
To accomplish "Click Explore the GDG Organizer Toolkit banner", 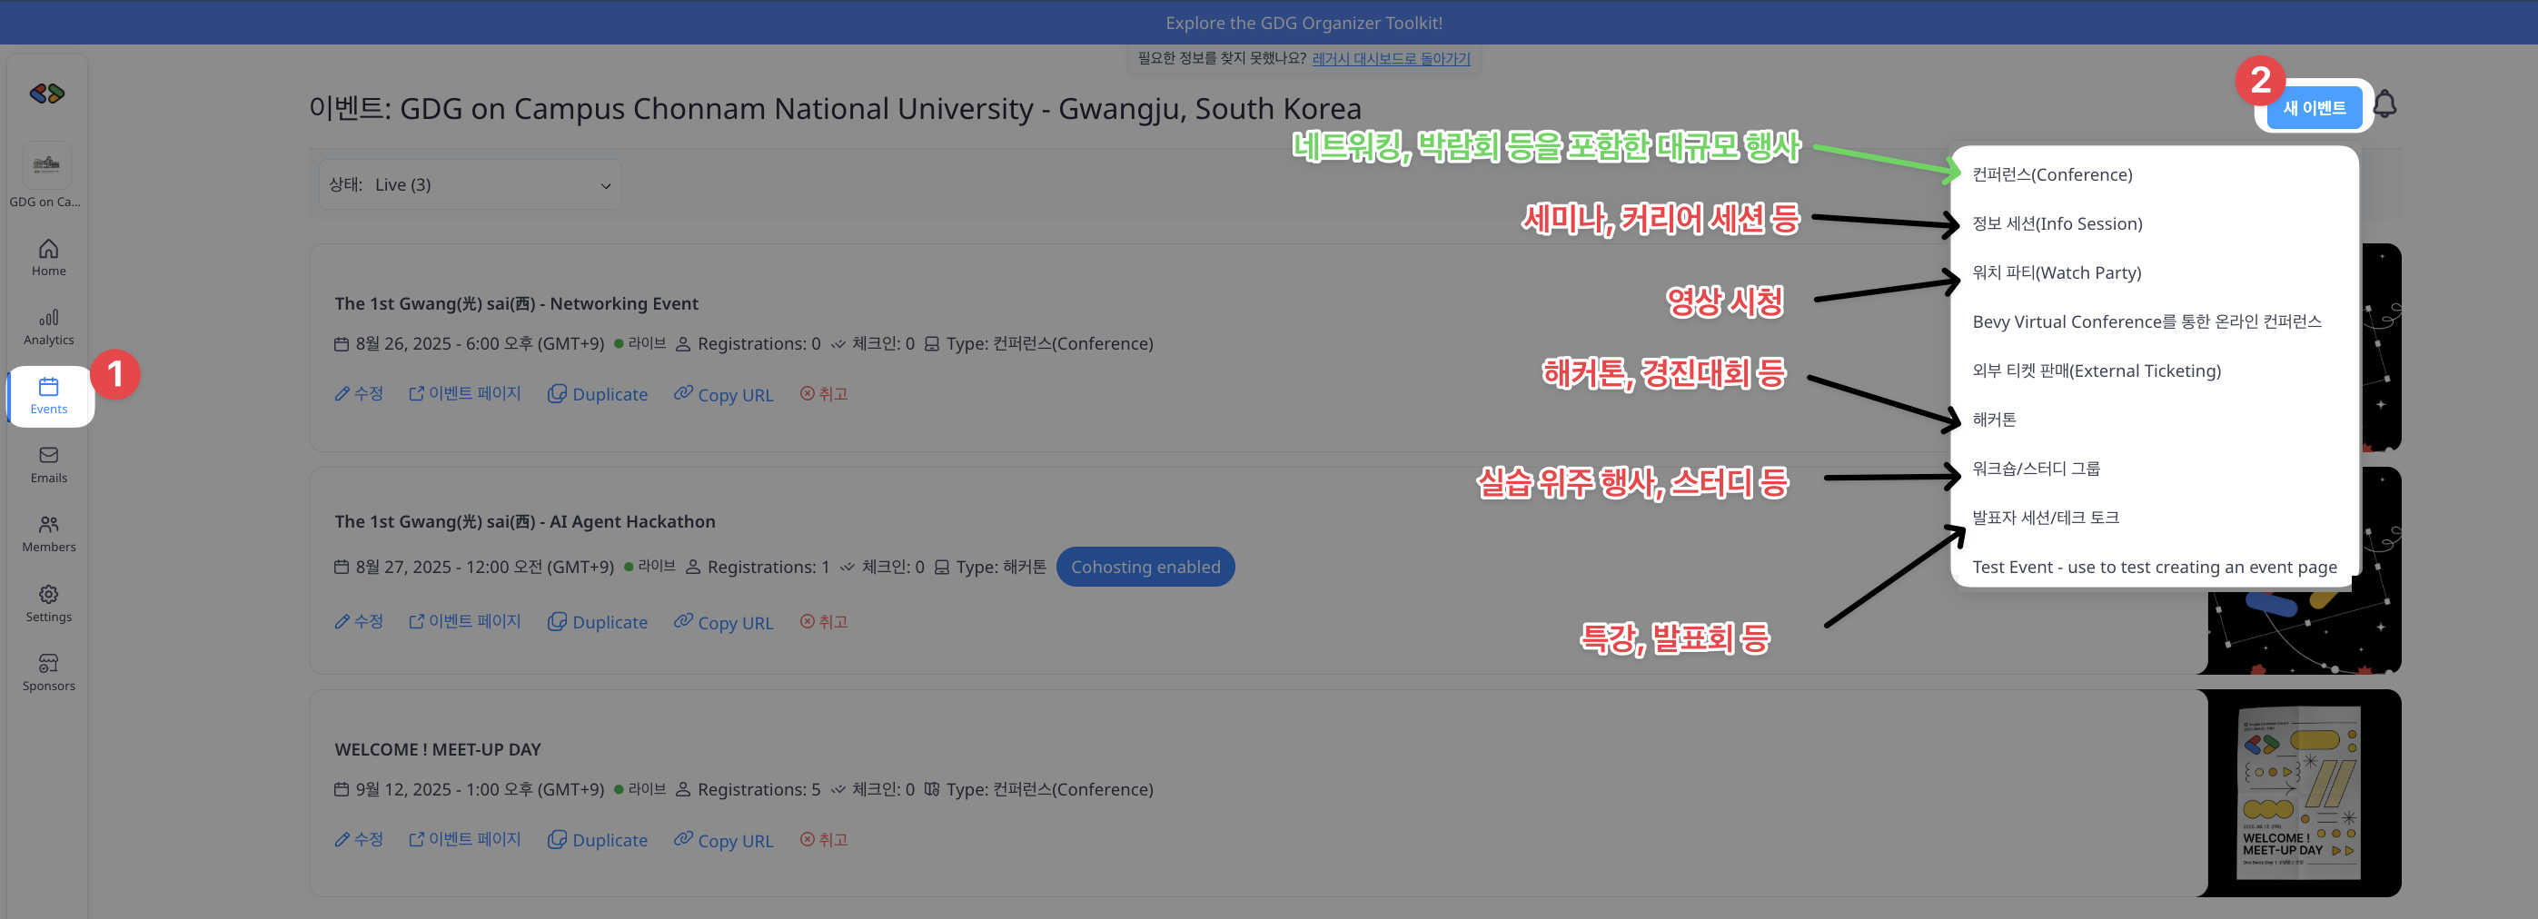I will click(1304, 23).
